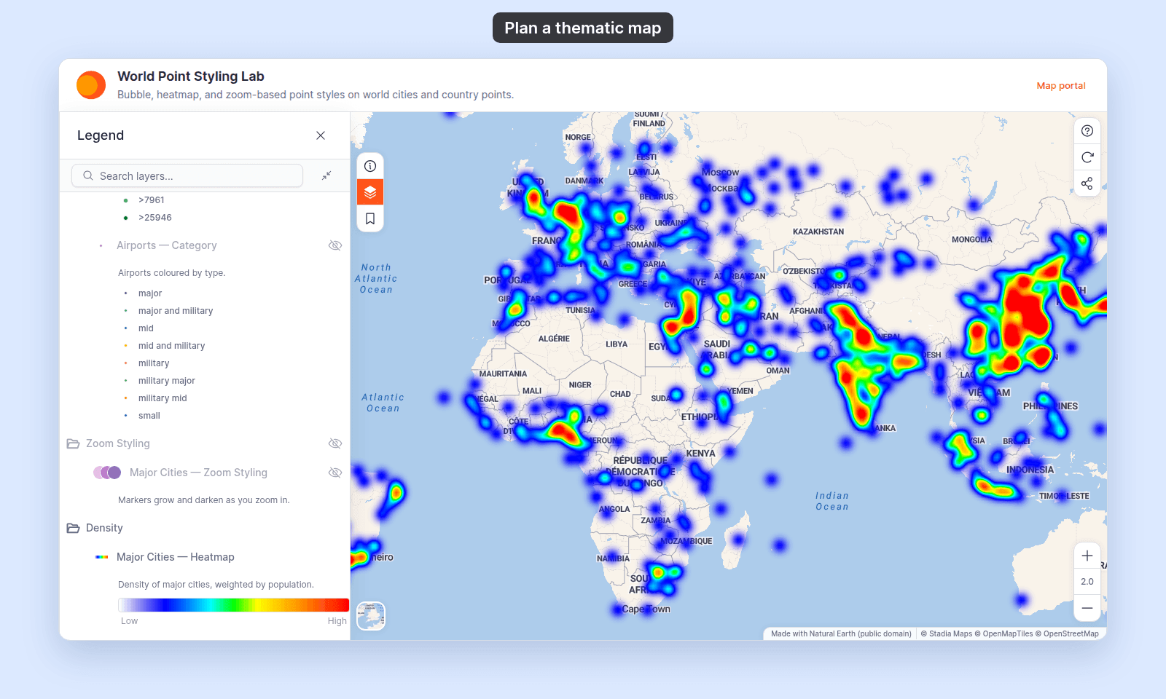Screen dimensions: 1166x699
Task: Click the Search layers input field
Action: pos(187,175)
